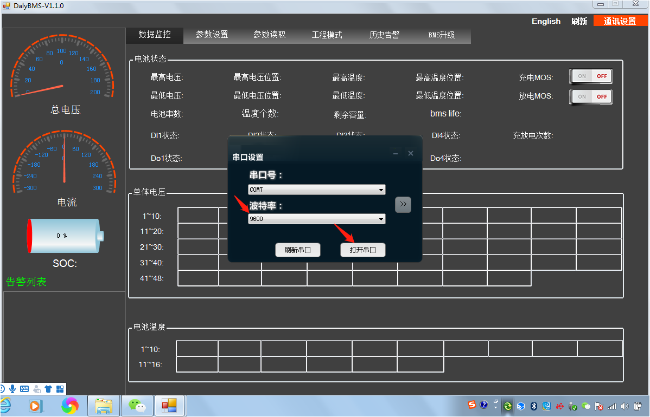Open File Explorer from the taskbar
This screenshot has width=650, height=417.
104,406
